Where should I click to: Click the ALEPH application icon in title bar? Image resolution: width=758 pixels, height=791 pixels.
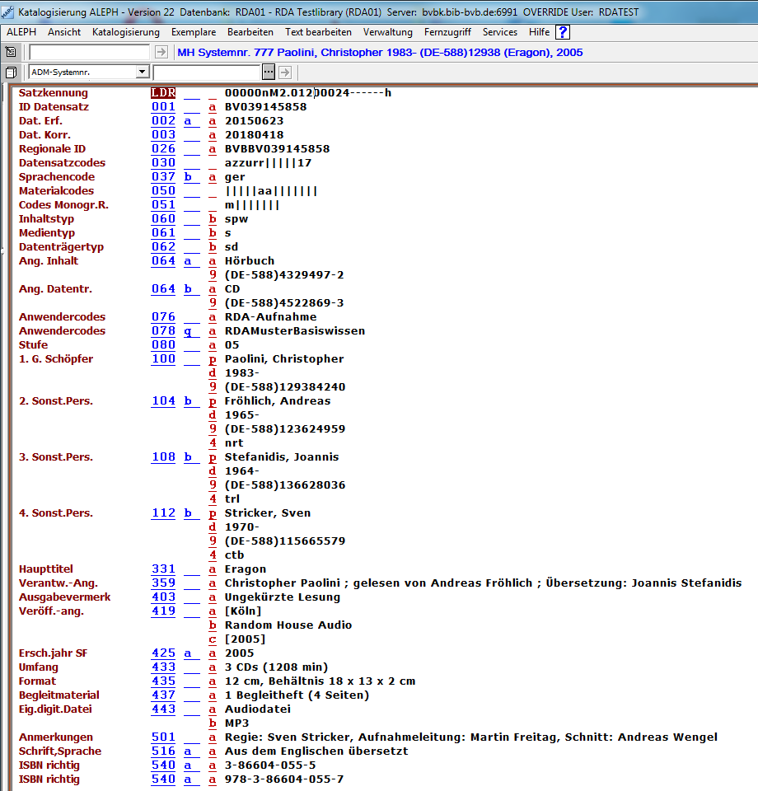[8, 12]
